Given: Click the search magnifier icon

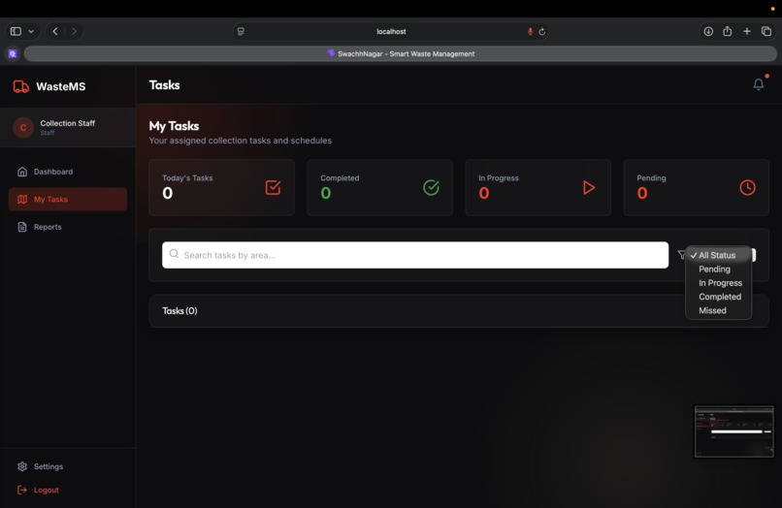Looking at the screenshot, I should tap(174, 254).
